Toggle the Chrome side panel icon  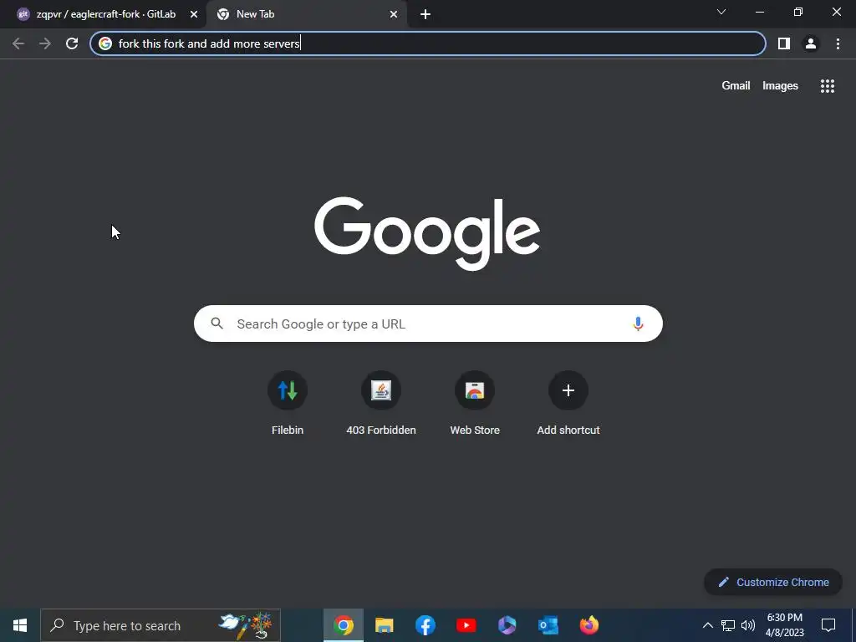[x=784, y=43]
